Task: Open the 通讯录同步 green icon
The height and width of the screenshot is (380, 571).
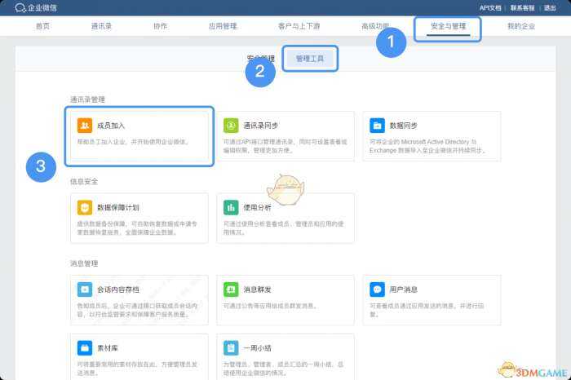Action: pyautogui.click(x=231, y=126)
